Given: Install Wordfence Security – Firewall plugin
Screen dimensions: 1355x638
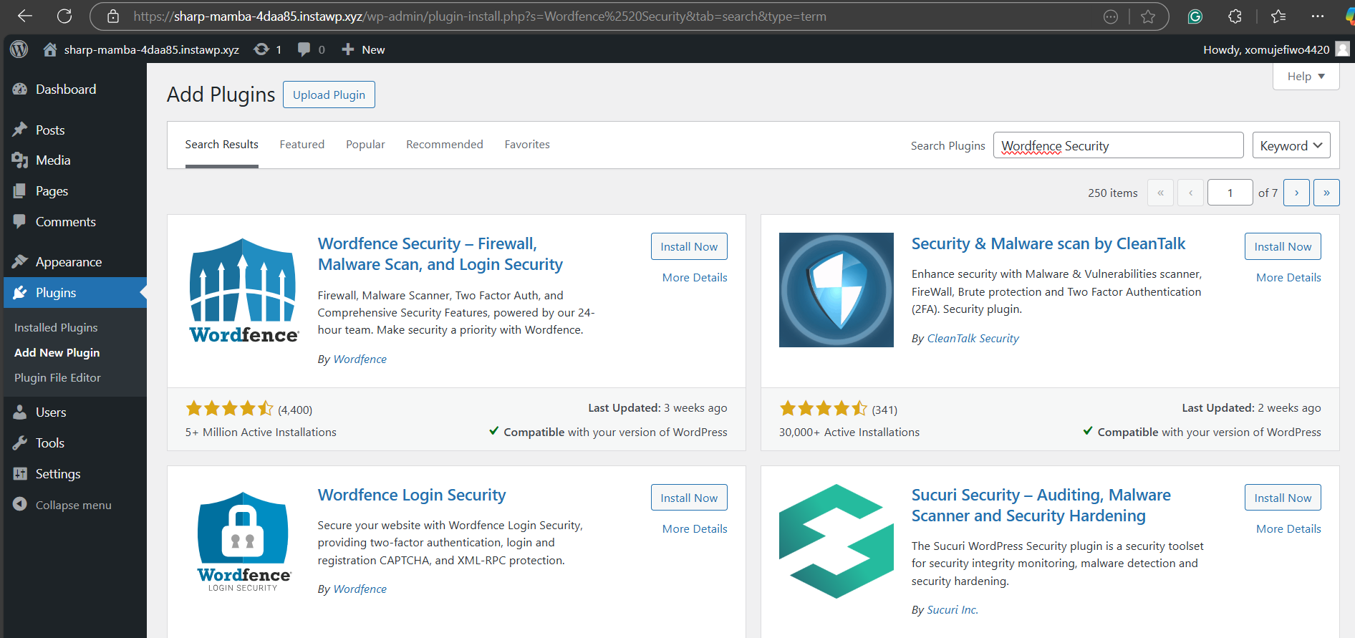Looking at the screenshot, I should point(689,246).
